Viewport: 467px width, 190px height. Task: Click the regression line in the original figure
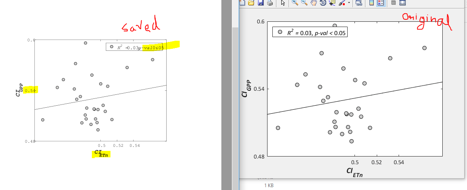coord(354,98)
